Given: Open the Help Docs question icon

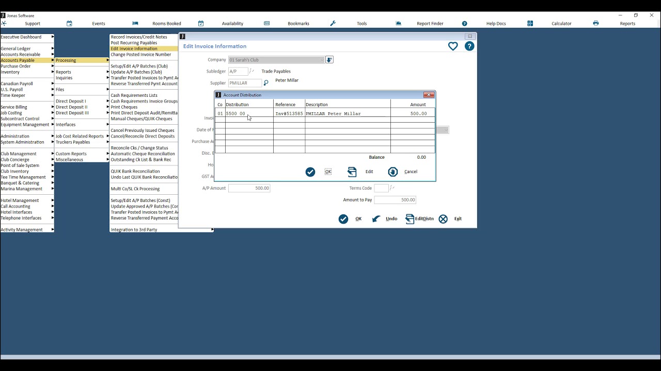Looking at the screenshot, I should point(465,23).
